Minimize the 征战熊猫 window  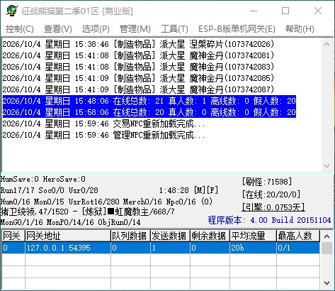pos(254,11)
